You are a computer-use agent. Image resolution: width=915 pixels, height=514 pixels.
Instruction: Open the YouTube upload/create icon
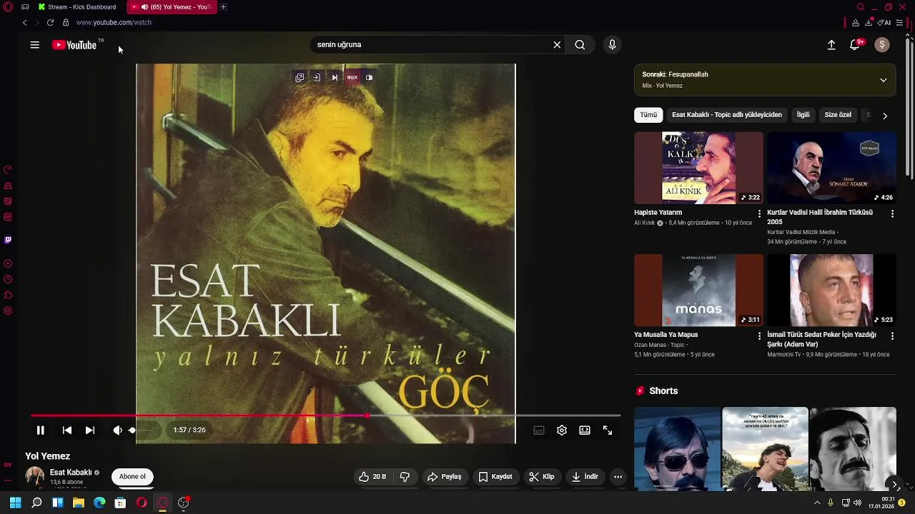click(x=831, y=45)
